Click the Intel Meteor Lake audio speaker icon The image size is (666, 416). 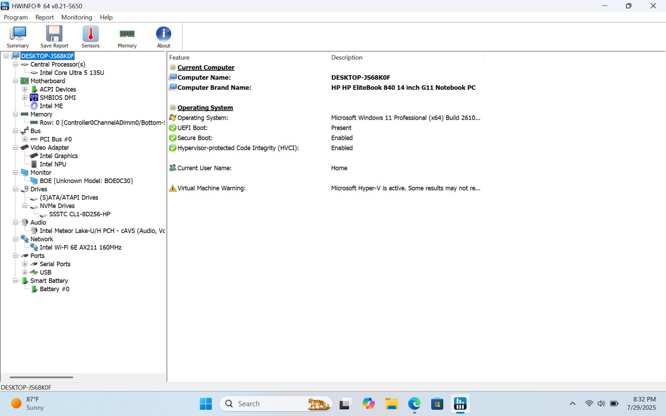click(34, 231)
